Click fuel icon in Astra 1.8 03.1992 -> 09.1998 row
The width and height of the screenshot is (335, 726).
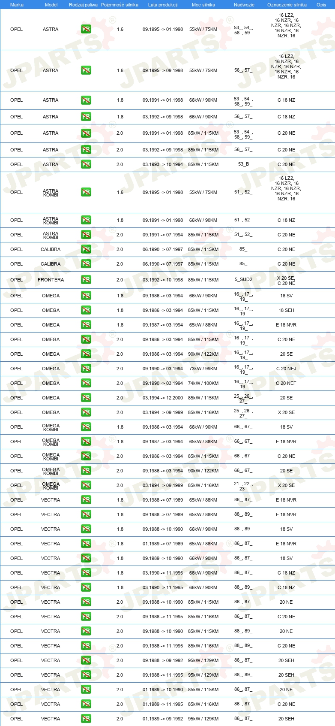[86, 117]
